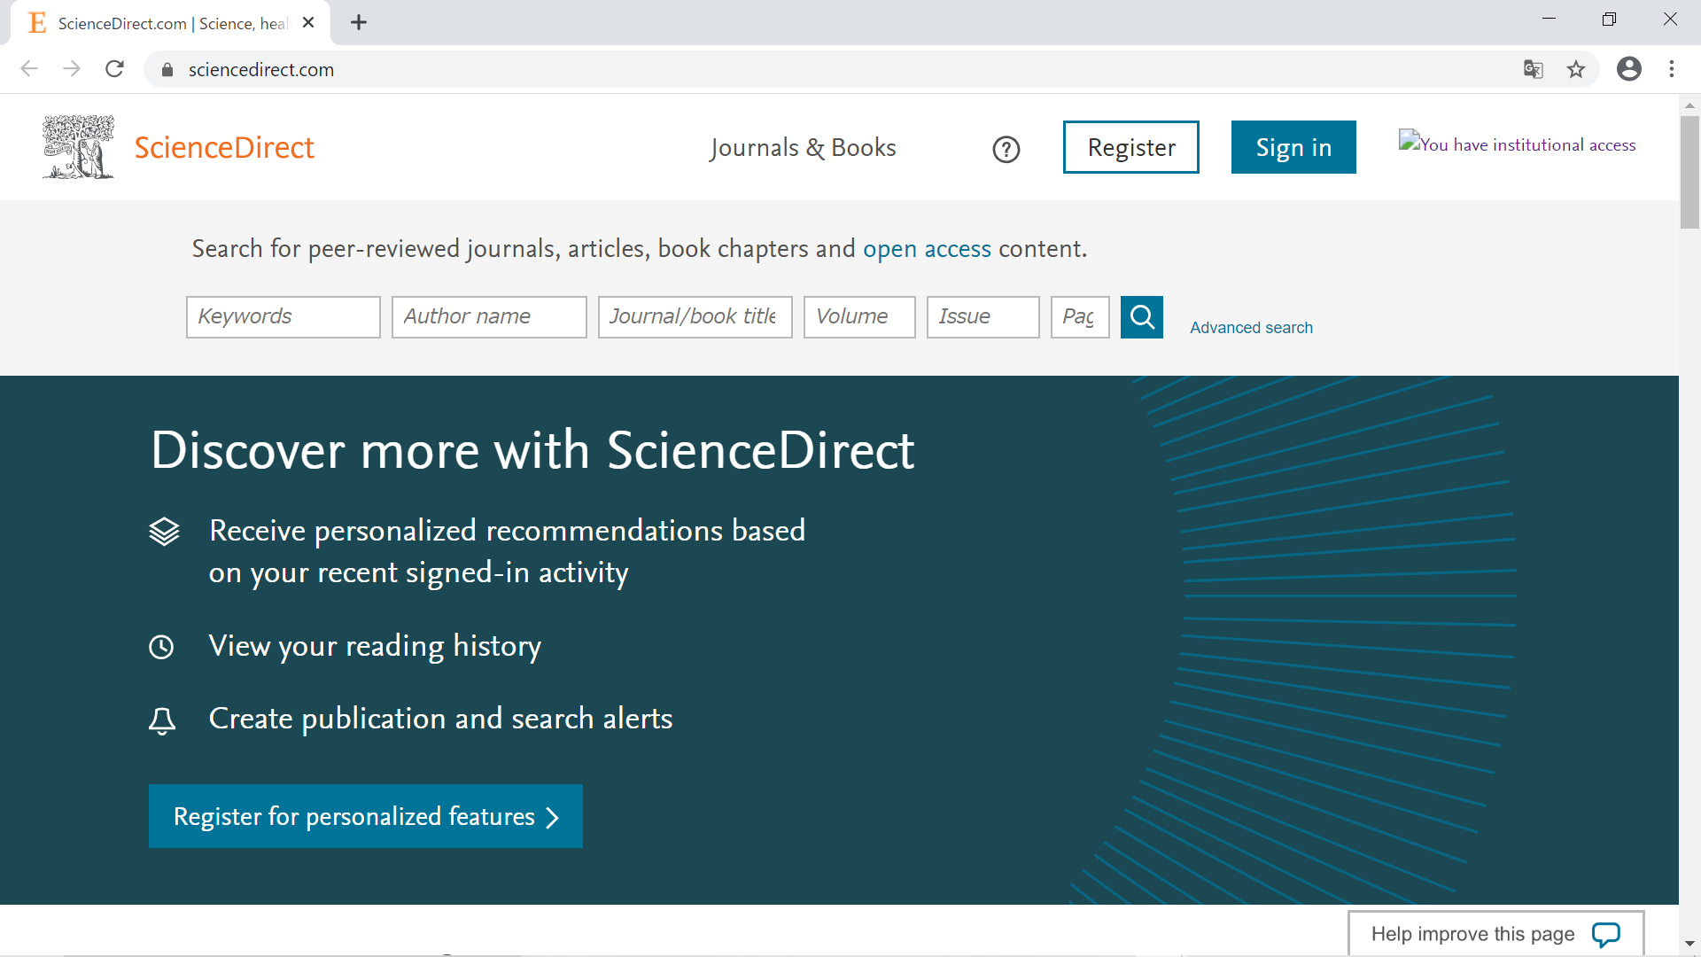Screen dimensions: 1701x957
Task: Focus the Keywords search field
Action: pyautogui.click(x=283, y=317)
